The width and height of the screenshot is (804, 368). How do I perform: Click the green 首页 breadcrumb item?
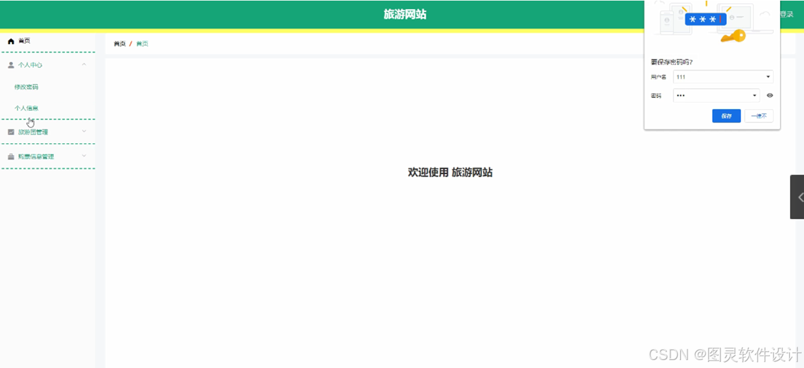142,44
